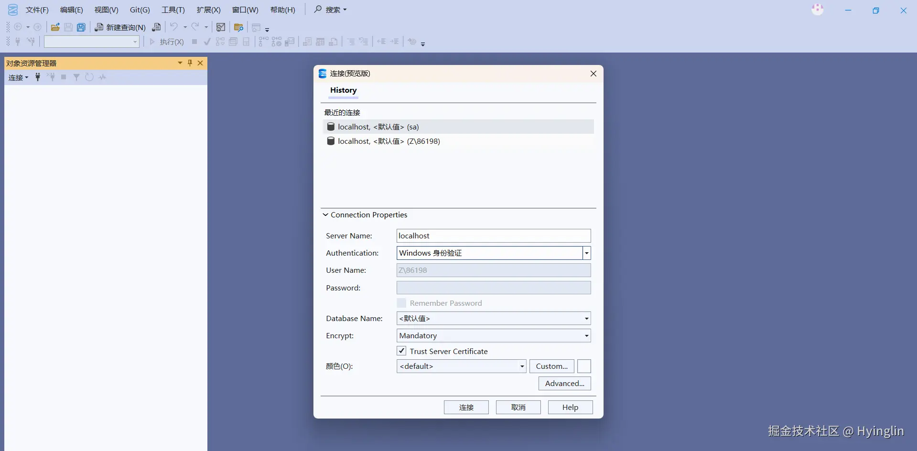Open the 扩展(X) menu

point(208,10)
